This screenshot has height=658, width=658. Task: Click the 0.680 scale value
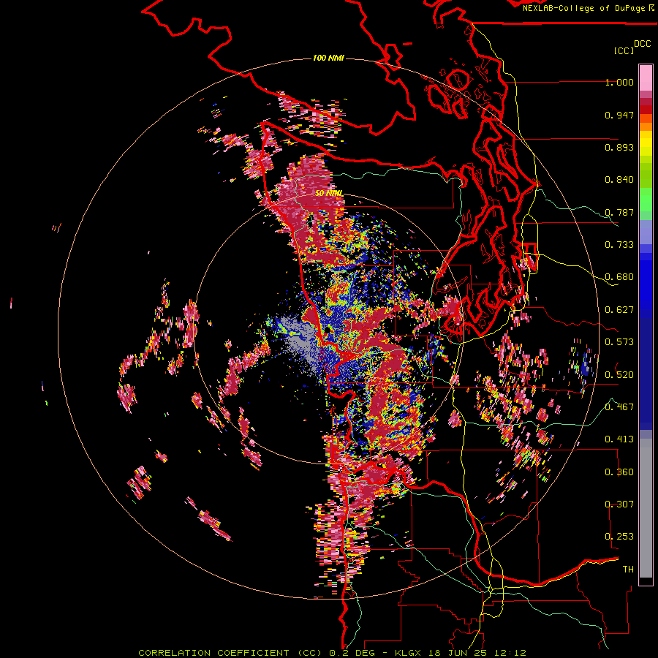[619, 277]
